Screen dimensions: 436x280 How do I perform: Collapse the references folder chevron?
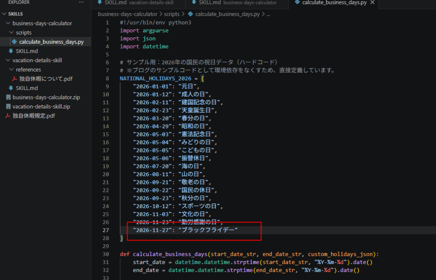point(11,69)
